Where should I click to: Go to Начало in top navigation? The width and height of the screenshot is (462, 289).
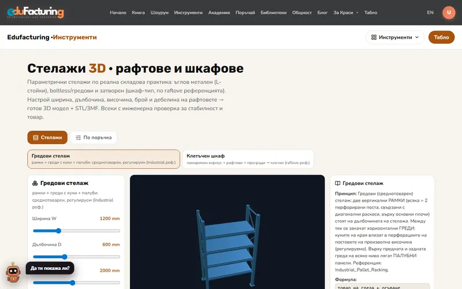click(x=118, y=12)
